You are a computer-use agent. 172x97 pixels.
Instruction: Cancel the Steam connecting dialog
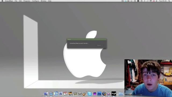[x=100, y=45]
